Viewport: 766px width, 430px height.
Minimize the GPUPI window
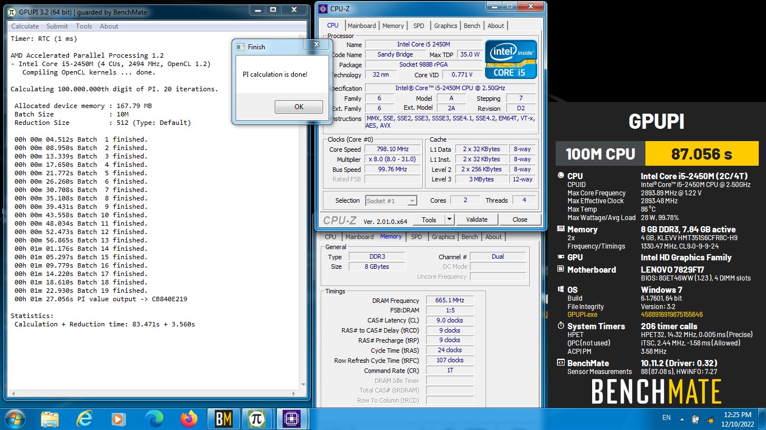258,10
